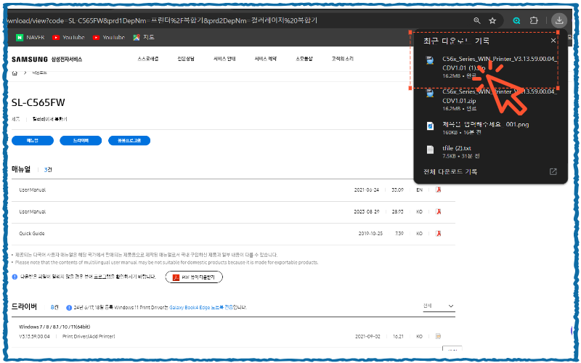Click the txt file icon in downloads

[x=430, y=150]
